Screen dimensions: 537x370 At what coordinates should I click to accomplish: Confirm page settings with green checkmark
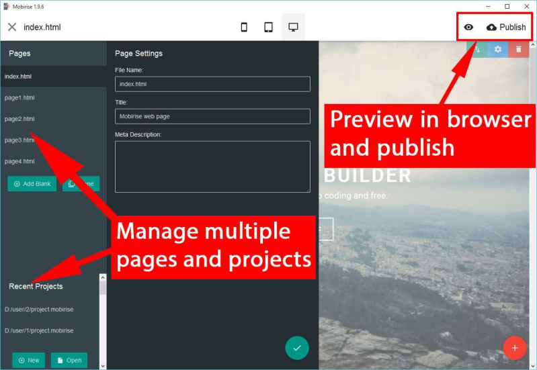click(297, 348)
